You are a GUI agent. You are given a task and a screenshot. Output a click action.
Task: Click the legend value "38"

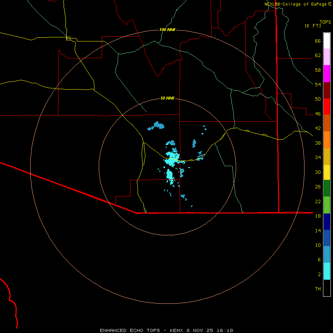point(318,143)
